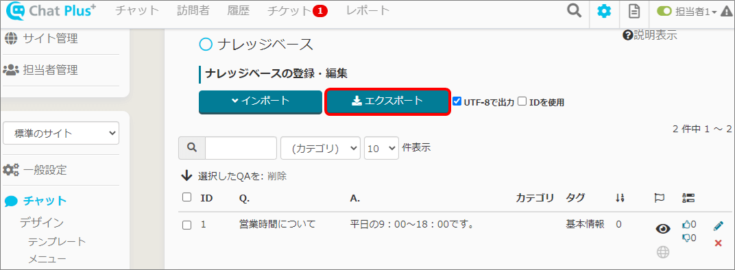735x270 pixels.
Task: Click the globe icon in QA 1 row
Action: pos(662,252)
